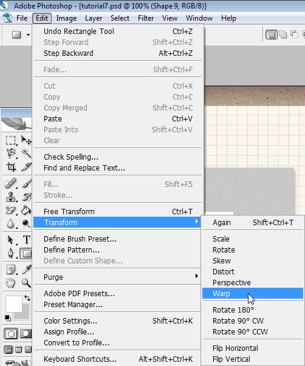Click the gray rectangle shape on canvas
The height and width of the screenshot is (366, 305).
point(249,191)
